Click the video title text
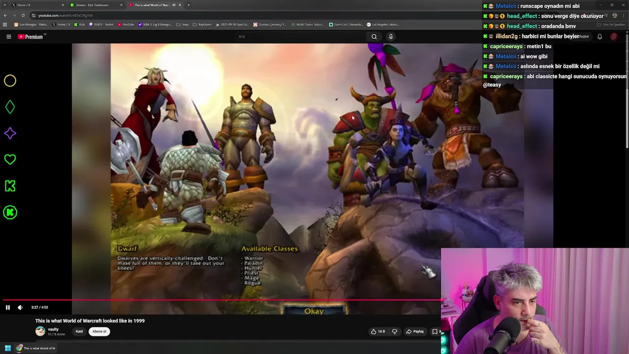629x354 pixels. pos(90,321)
